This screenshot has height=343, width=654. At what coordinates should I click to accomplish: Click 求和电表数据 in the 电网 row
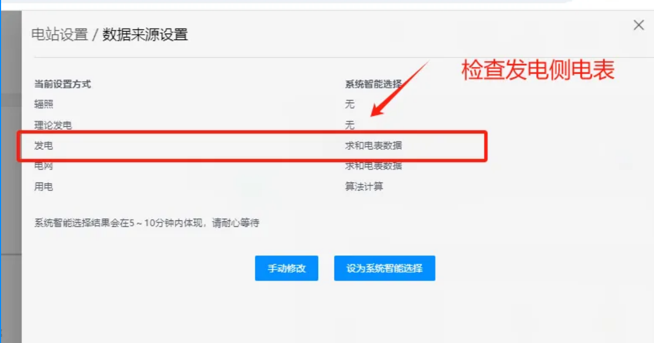[373, 166]
